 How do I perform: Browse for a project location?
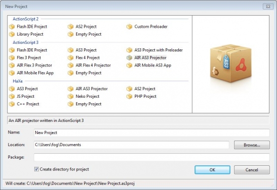point(252,145)
